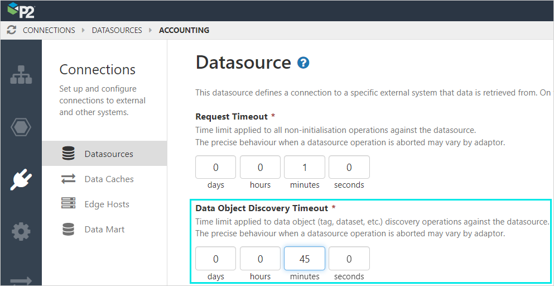Click Data Object Discovery Timeout hours field
The image size is (554, 286).
pos(260,259)
